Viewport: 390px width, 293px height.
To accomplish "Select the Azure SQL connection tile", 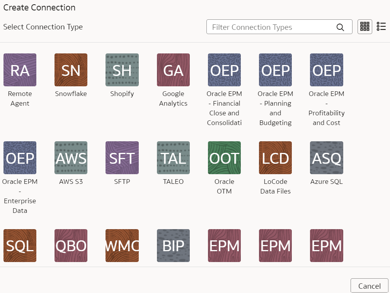I will (x=326, y=158).
